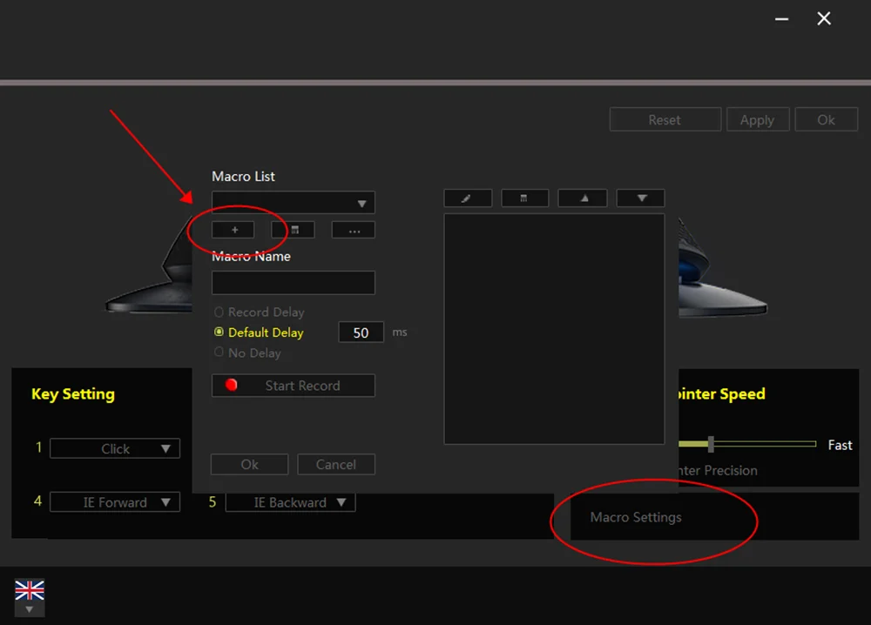Click the pencil edit action icon
Image resolution: width=871 pixels, height=625 pixels.
point(468,198)
